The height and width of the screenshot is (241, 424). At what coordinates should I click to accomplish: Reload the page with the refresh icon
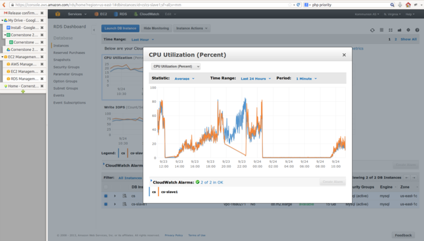click(298, 5)
